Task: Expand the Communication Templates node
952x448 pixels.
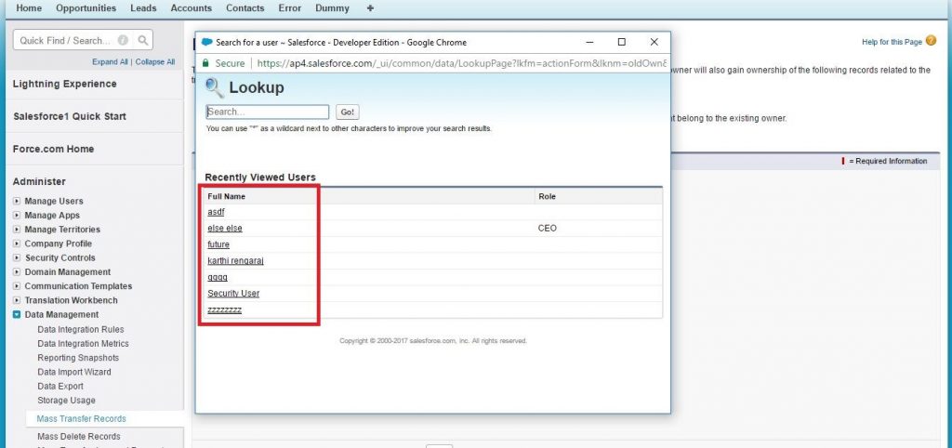Action: (x=17, y=286)
